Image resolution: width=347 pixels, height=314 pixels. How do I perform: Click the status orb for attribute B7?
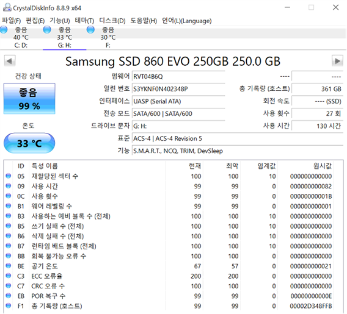[9, 246]
